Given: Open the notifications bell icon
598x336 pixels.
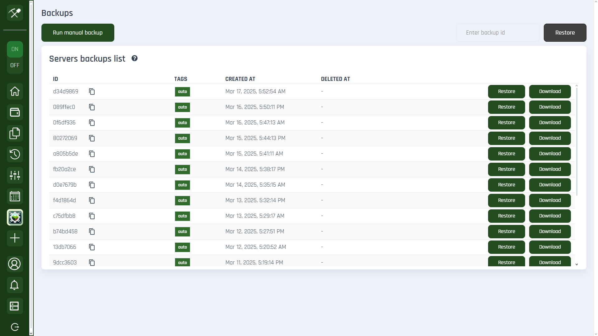Looking at the screenshot, I should (x=15, y=285).
